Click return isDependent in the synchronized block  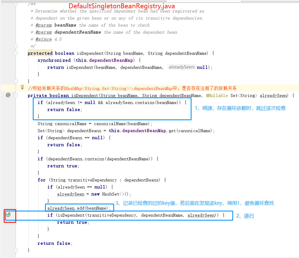[70, 67]
